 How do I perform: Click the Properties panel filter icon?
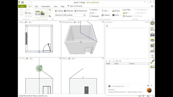click(107, 26)
